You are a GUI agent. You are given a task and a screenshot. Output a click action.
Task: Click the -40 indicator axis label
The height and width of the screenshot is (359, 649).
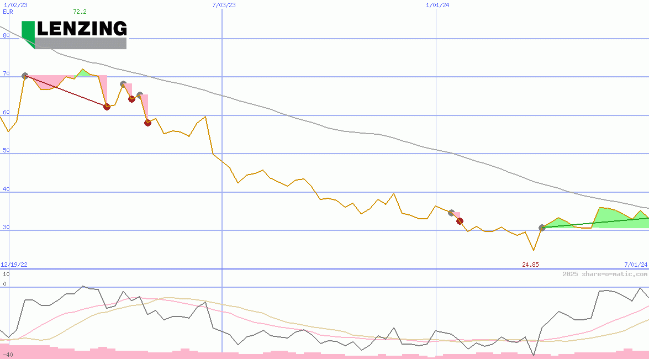(x=7, y=355)
